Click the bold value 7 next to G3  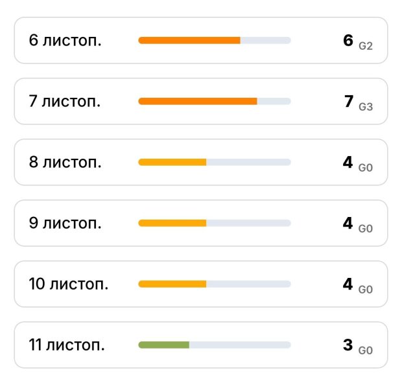(x=349, y=101)
